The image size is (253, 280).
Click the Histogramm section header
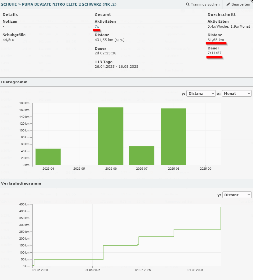pyautogui.click(x=14, y=82)
